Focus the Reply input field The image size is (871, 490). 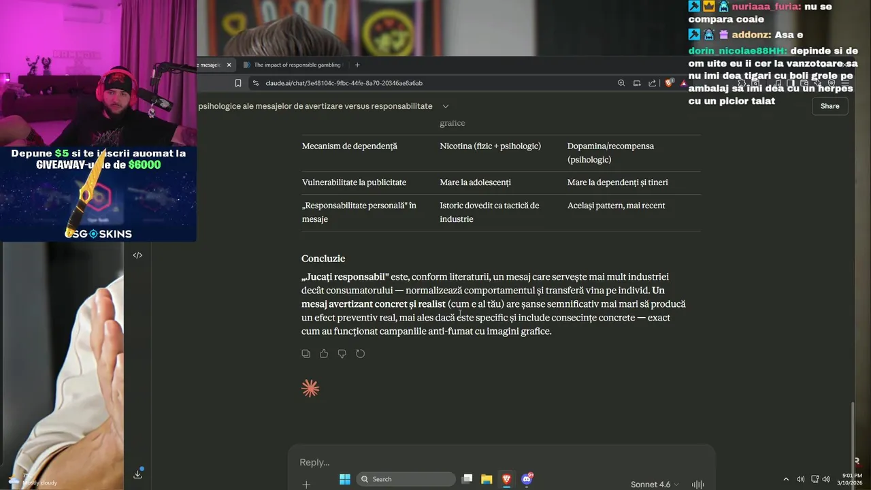click(501, 462)
